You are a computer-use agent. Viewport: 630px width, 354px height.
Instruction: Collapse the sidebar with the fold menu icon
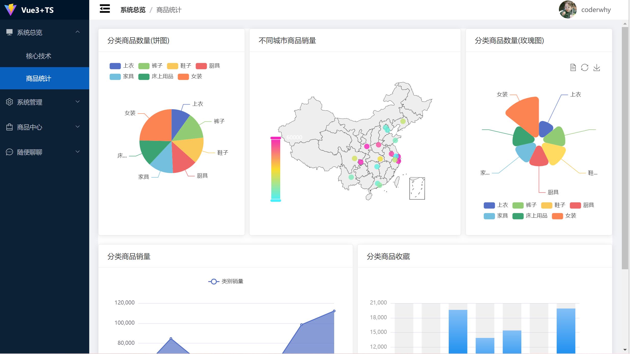point(105,9)
